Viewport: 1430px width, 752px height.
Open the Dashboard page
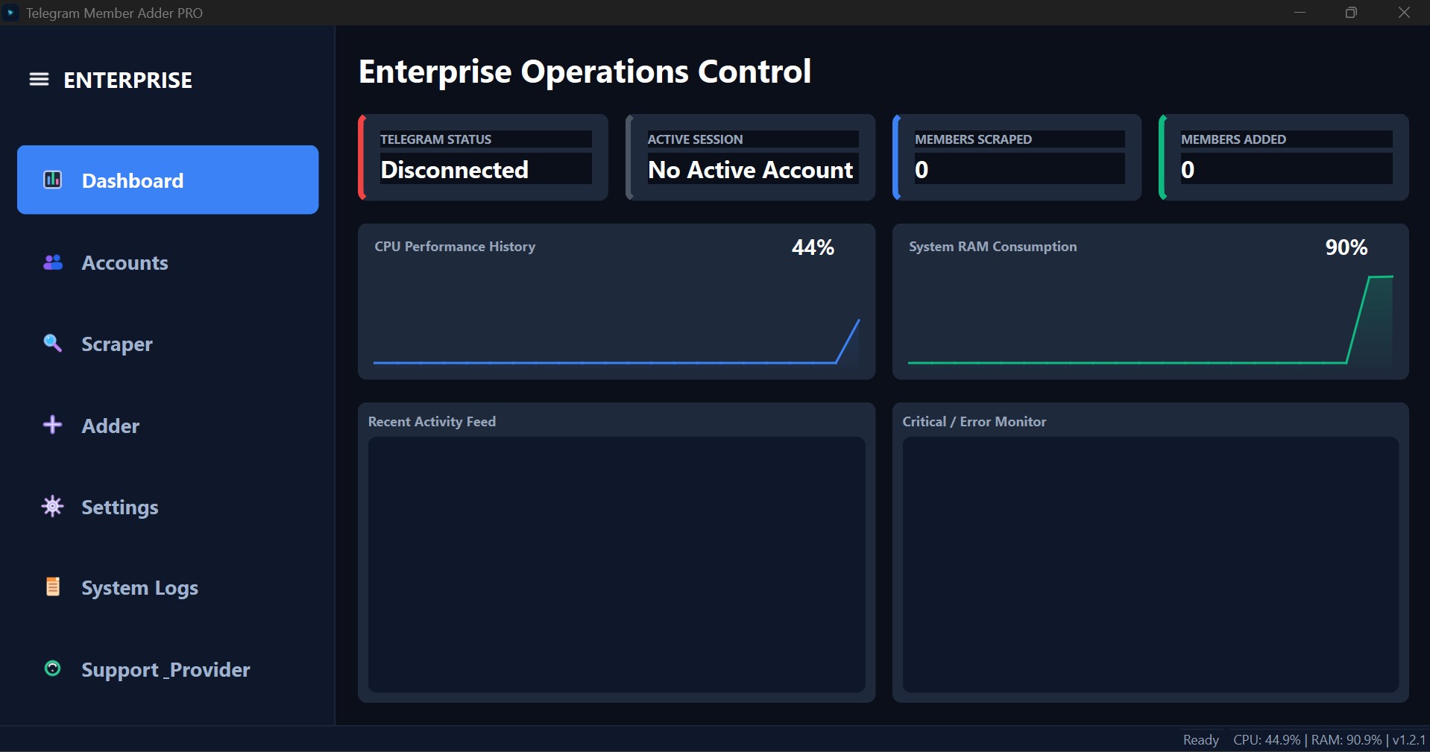[x=168, y=180]
